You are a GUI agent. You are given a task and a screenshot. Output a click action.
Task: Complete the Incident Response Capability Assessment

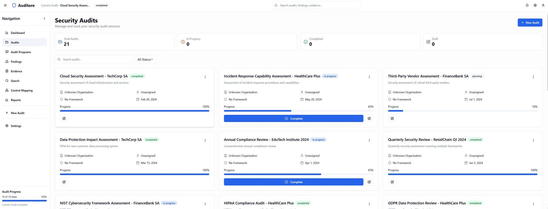coord(294,118)
